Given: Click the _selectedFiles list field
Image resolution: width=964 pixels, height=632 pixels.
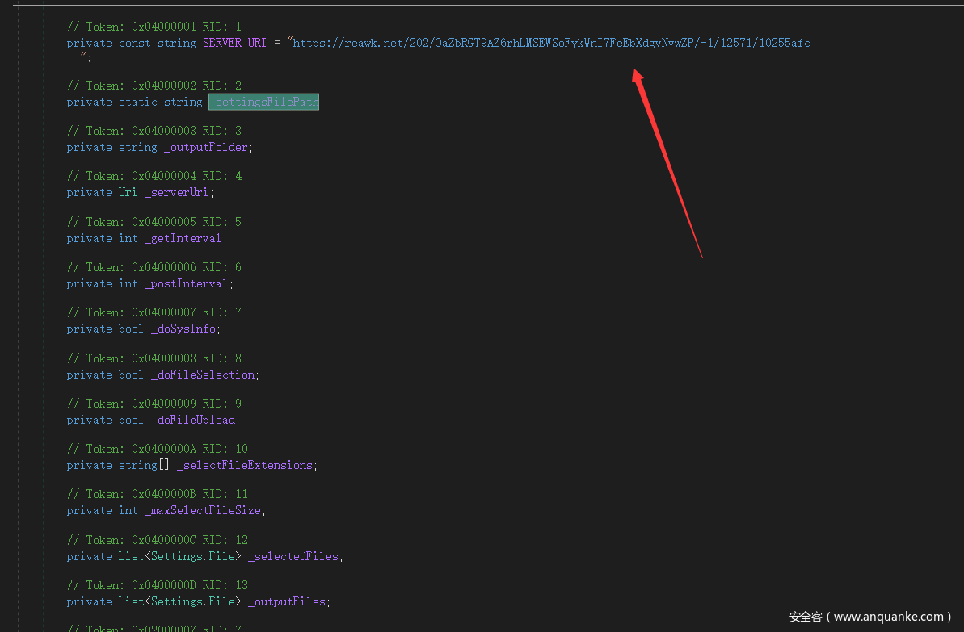Looking at the screenshot, I should pos(295,557).
